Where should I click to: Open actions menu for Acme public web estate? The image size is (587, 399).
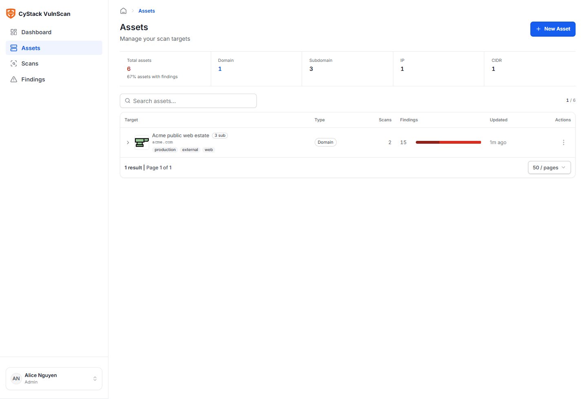tap(563, 142)
